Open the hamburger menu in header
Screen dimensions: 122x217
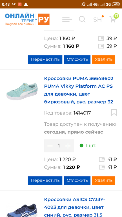67,19
